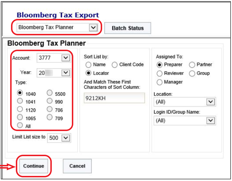Select the 1065 return type
232x181 pixels.
20,117
